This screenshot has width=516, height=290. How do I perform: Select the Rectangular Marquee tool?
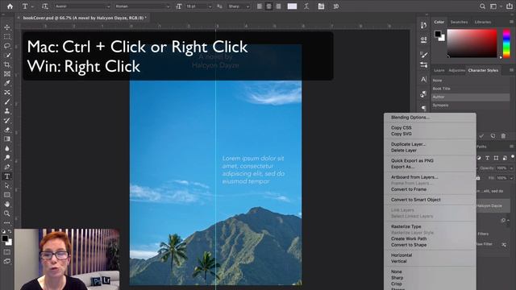click(x=7, y=37)
